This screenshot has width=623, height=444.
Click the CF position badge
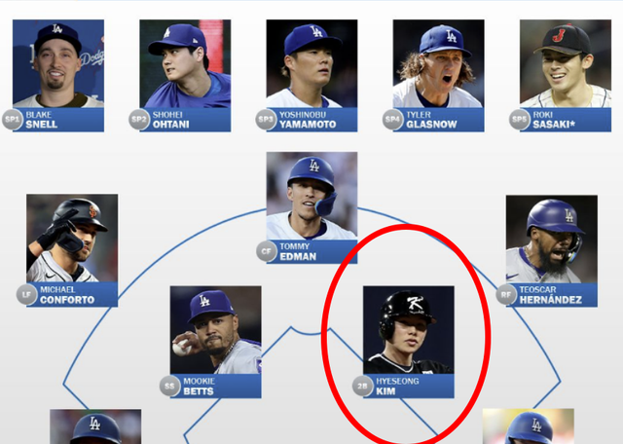click(267, 251)
